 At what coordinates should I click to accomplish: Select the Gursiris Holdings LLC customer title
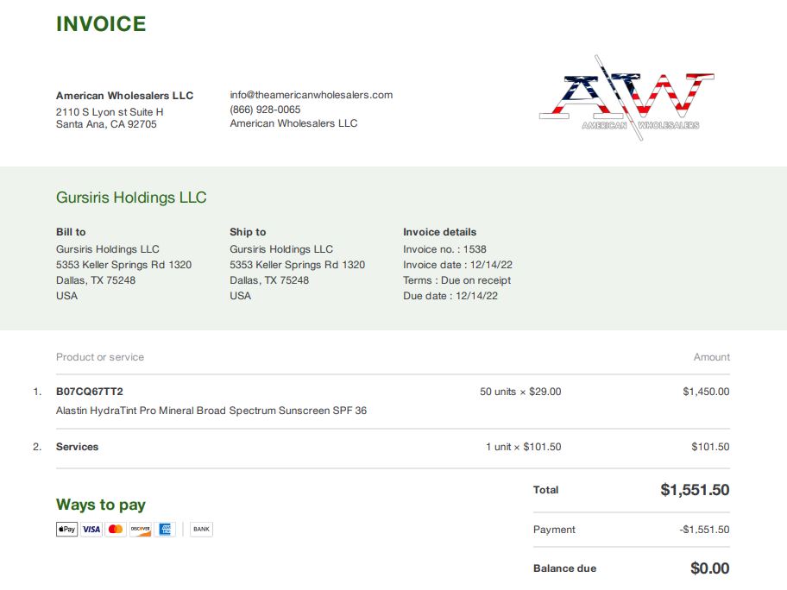[131, 198]
